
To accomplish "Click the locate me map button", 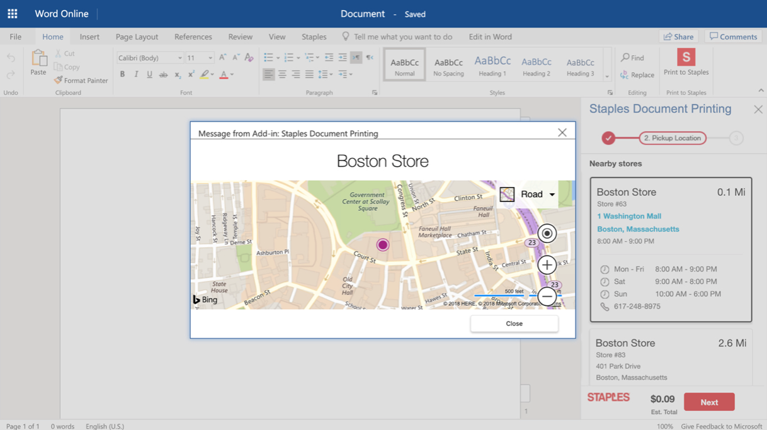I will (x=547, y=234).
